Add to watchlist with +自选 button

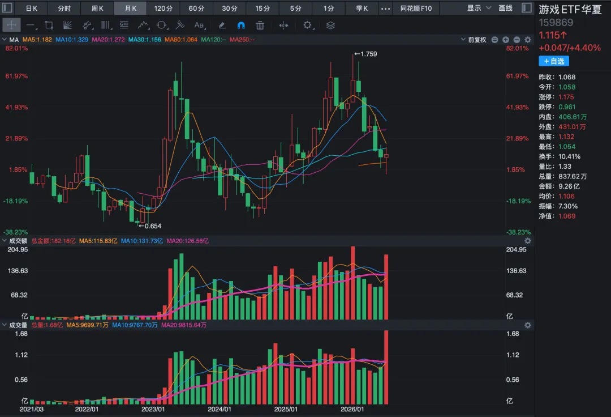(554, 61)
